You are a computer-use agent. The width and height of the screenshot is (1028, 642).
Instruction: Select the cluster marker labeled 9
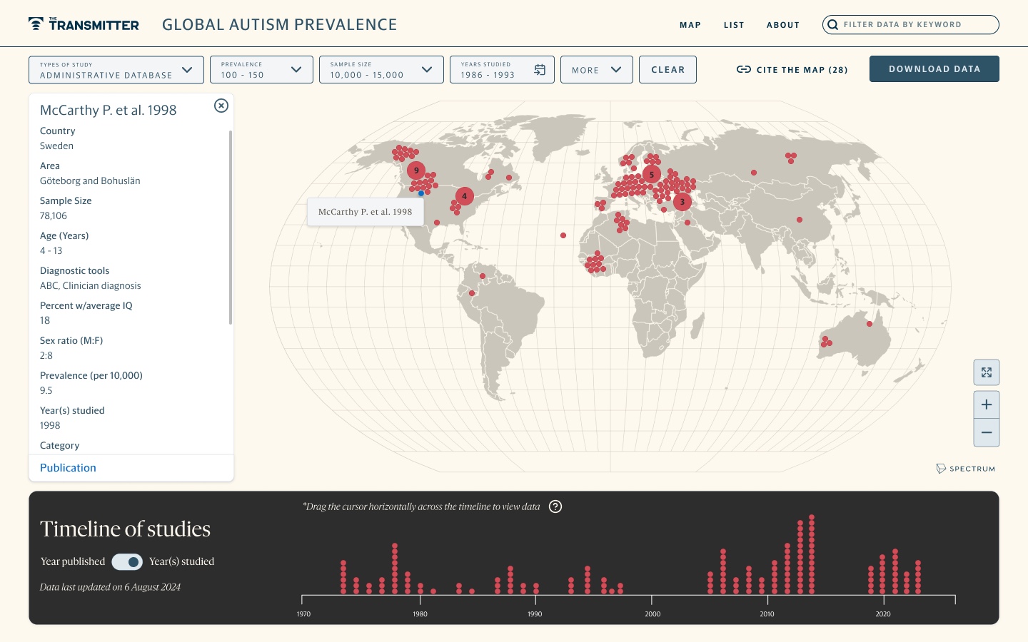click(x=416, y=170)
